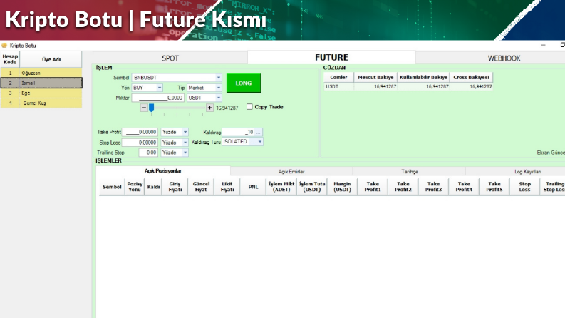The height and width of the screenshot is (318, 565).
Task: Click the Stop Loss value field
Action: pyautogui.click(x=140, y=143)
